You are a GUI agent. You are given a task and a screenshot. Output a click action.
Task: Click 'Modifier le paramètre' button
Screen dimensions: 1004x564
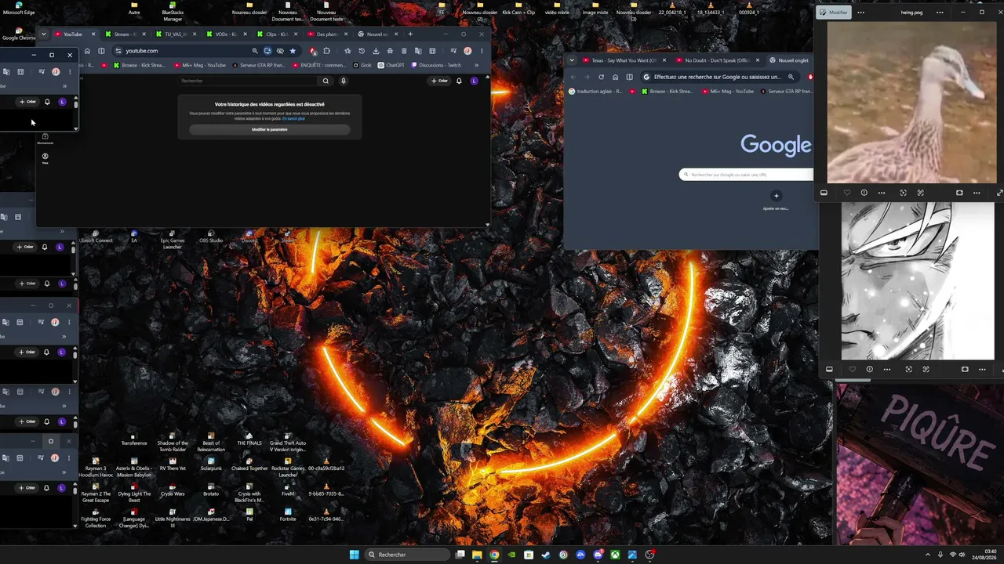coord(270,129)
